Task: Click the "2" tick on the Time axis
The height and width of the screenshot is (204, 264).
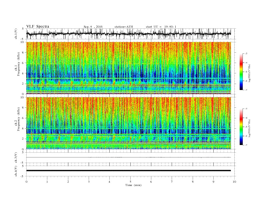Action: tap(68, 182)
